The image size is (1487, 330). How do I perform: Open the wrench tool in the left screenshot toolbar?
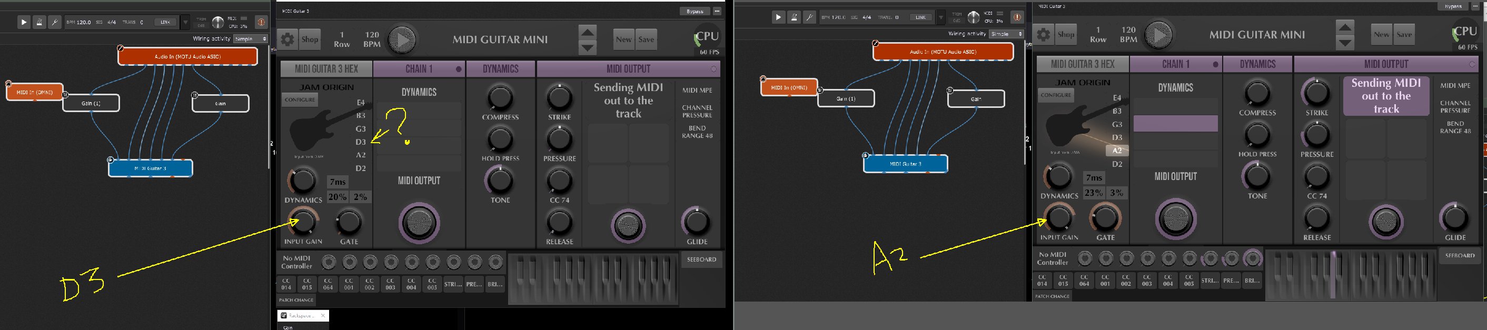point(55,23)
